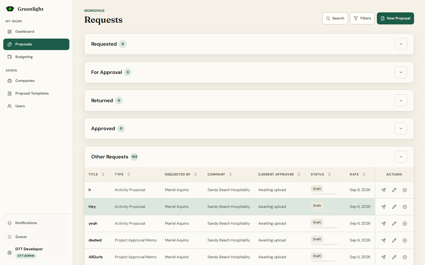
Task: Sort table by Type column
Action: (122, 174)
